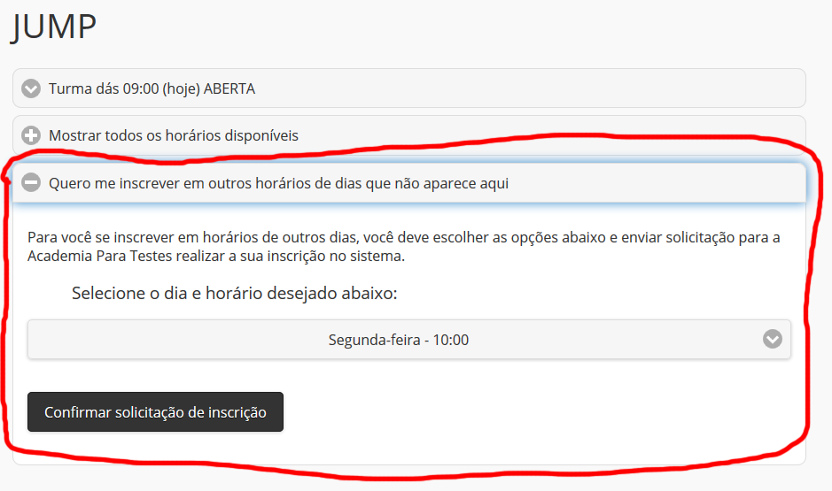Click the Selecione o dia e horário label
Image resolution: width=832 pixels, height=491 pixels.
pyautogui.click(x=234, y=293)
